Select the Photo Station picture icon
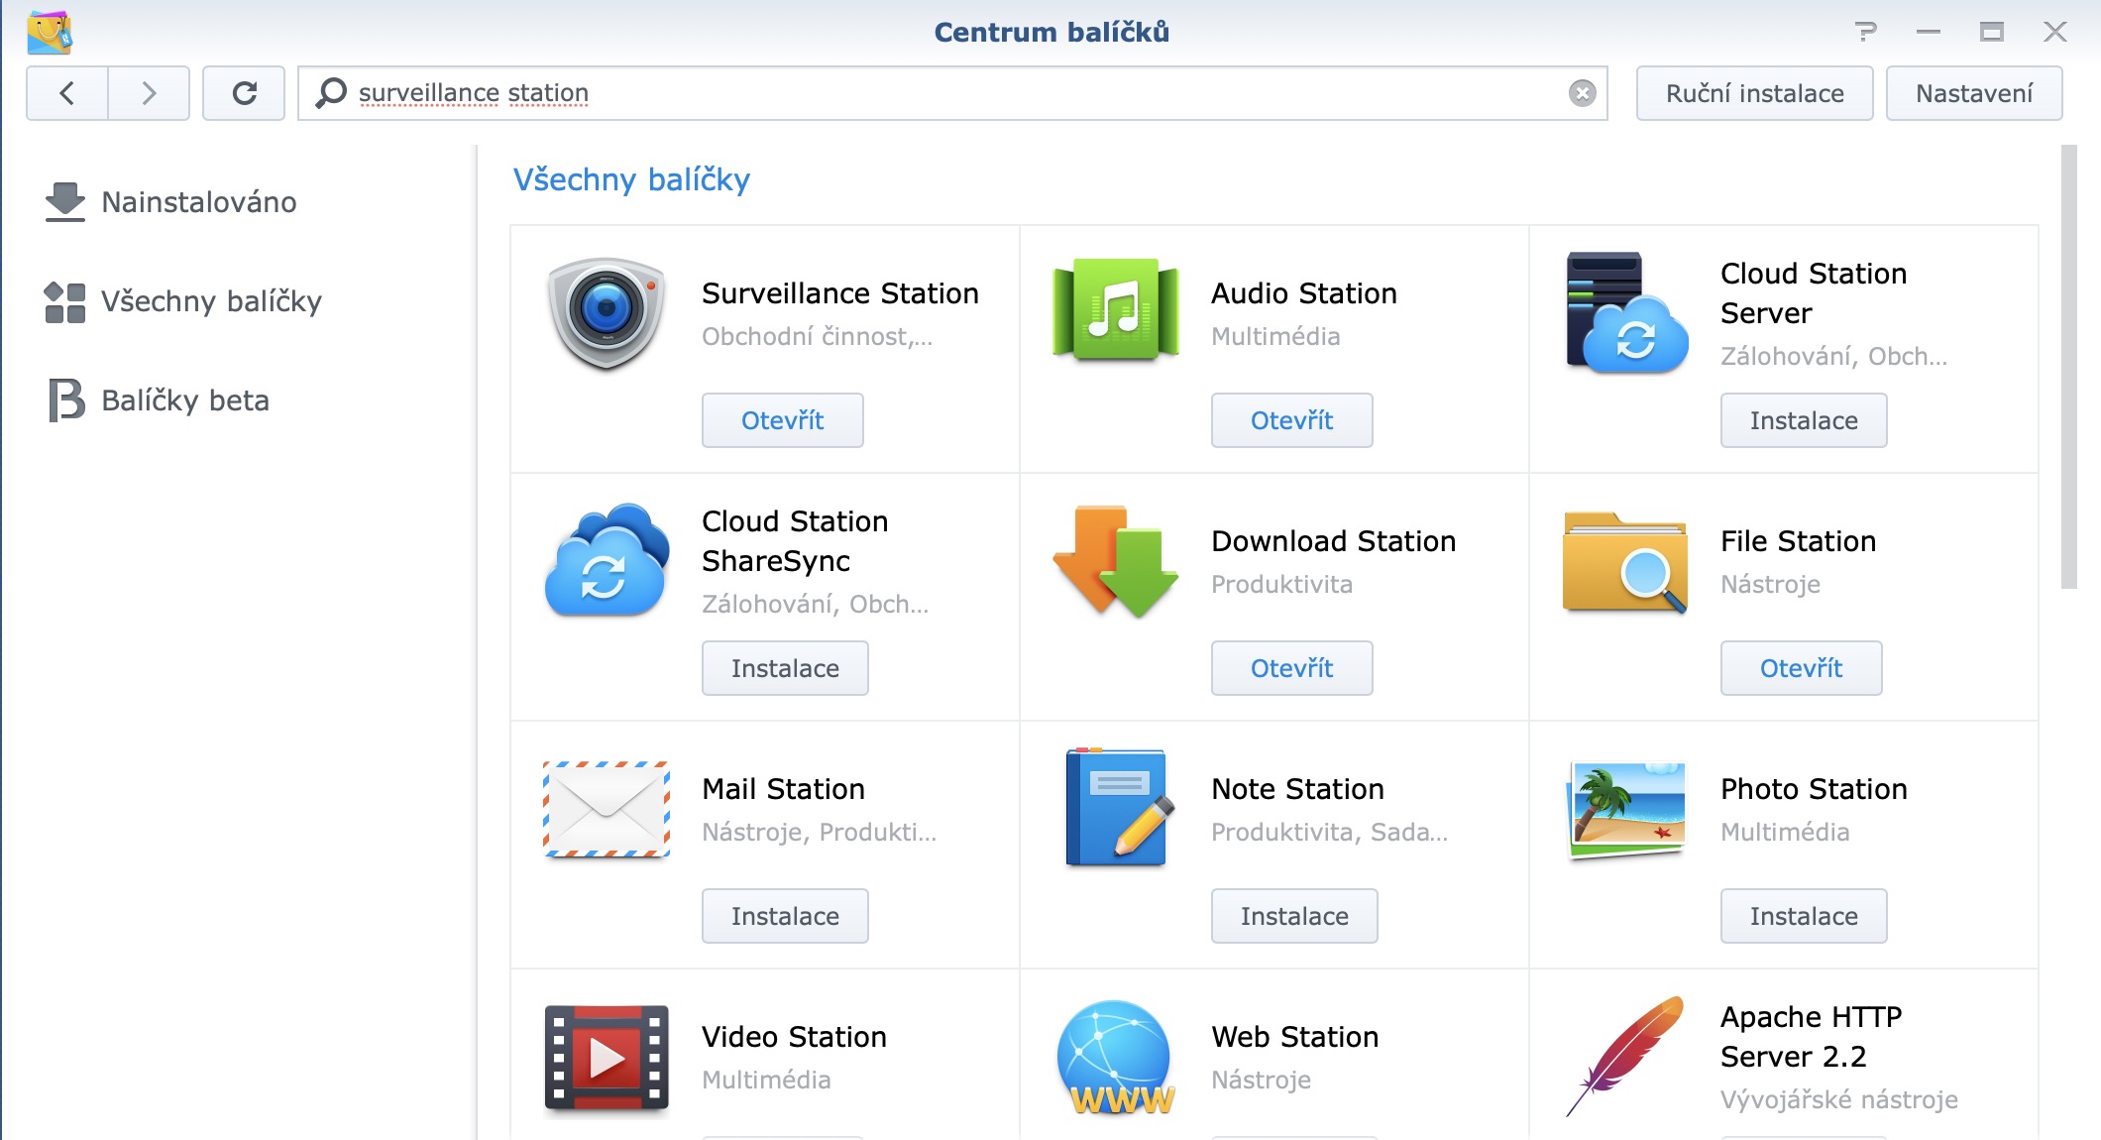 (1623, 808)
